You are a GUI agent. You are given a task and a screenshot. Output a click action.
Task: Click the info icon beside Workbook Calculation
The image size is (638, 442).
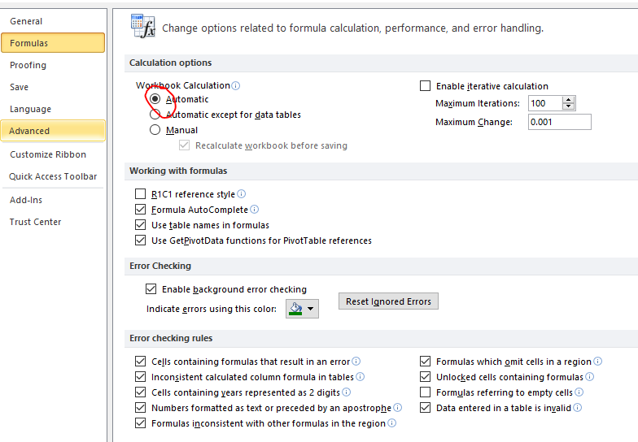click(x=236, y=86)
